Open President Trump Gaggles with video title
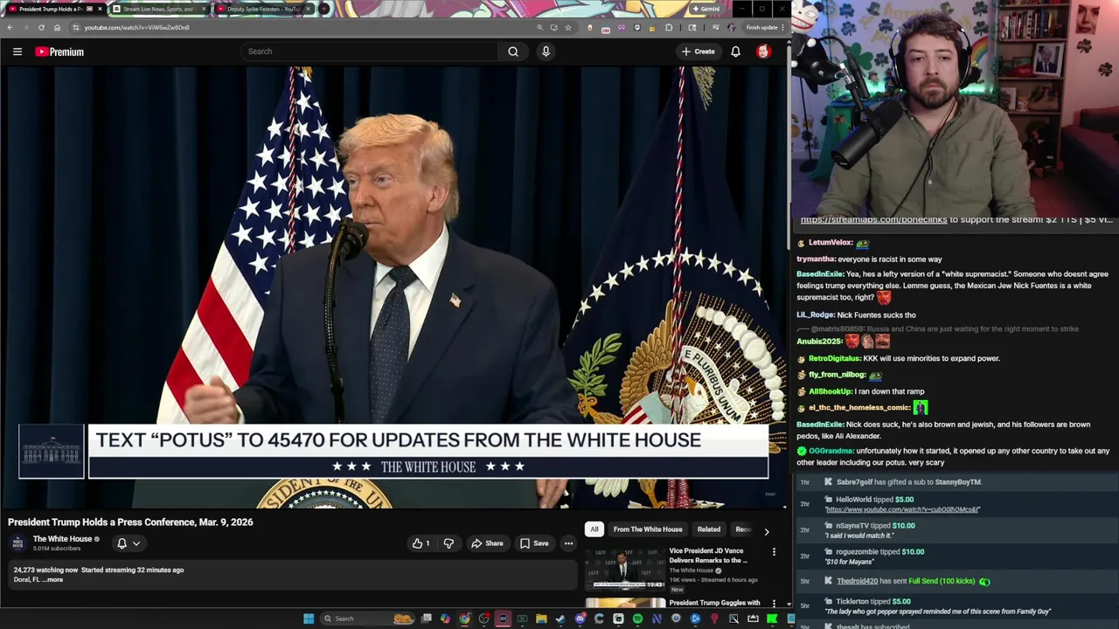 pyautogui.click(x=714, y=603)
